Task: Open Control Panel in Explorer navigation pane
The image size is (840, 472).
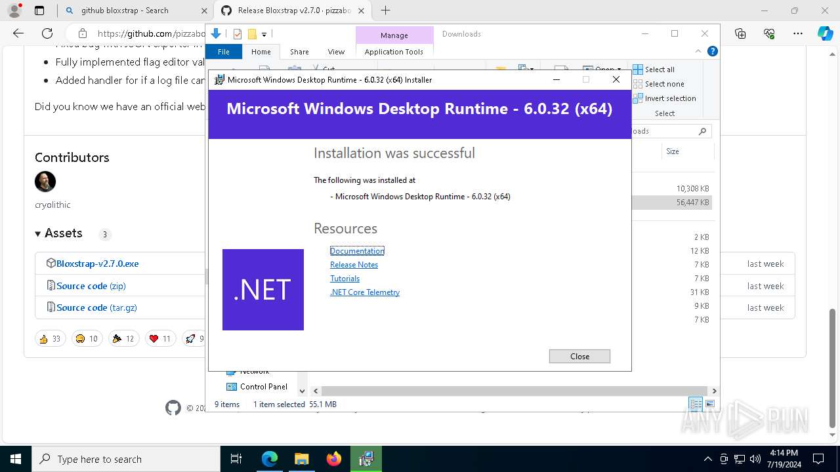Action: tap(257, 387)
